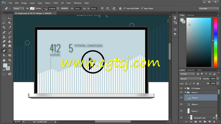Toggle Quick Mask mode
The height and width of the screenshot is (124, 221).
coord(4,74)
